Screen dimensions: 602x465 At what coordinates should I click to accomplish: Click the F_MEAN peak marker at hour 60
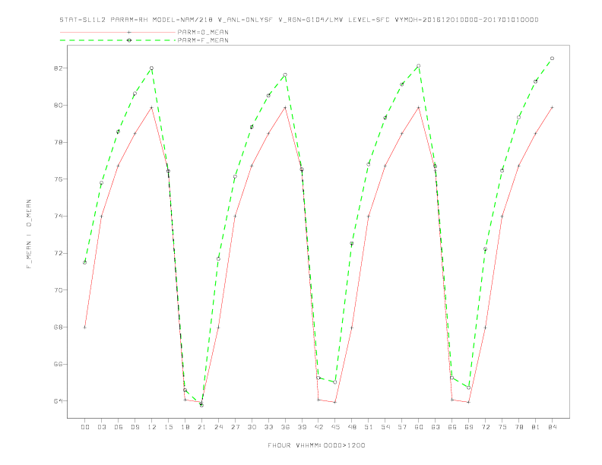coord(419,66)
